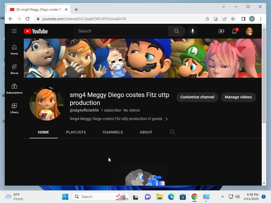Click the channel profile picture
The image size is (271, 203).
47,104
